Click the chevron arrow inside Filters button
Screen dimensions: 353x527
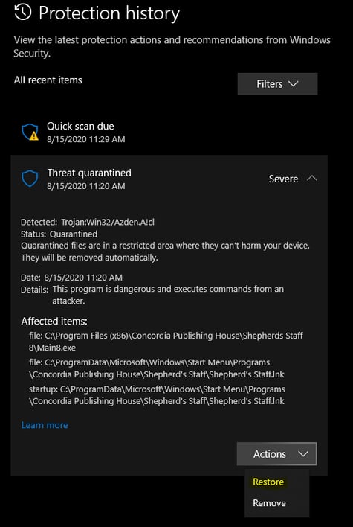294,83
